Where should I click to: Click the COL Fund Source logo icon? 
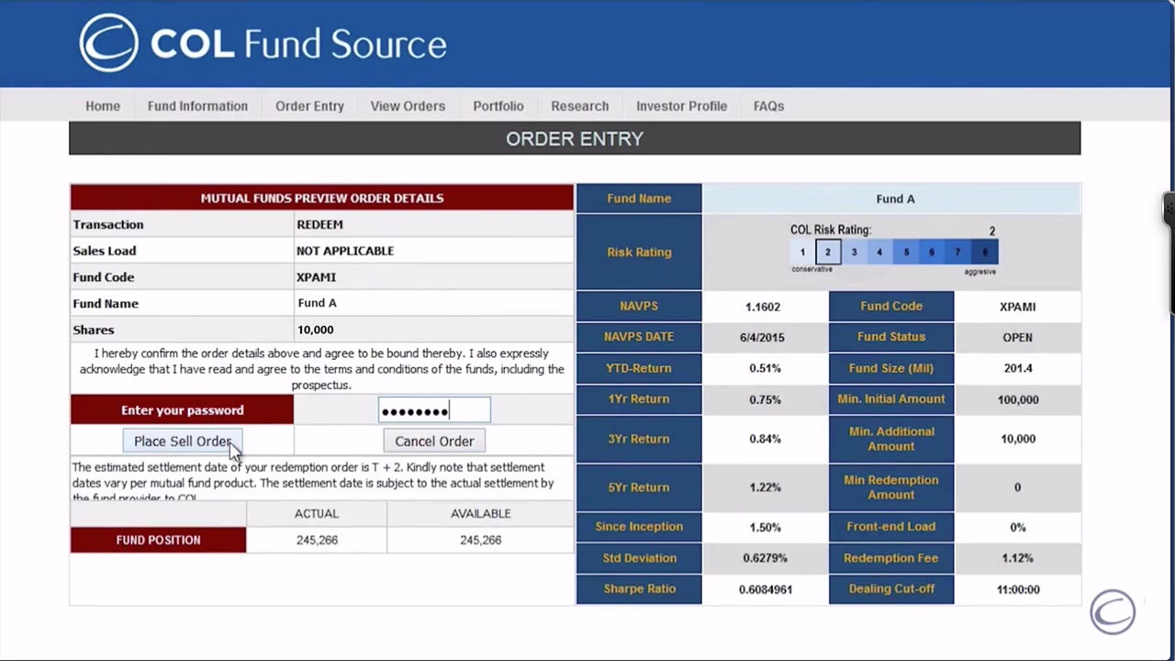point(108,42)
